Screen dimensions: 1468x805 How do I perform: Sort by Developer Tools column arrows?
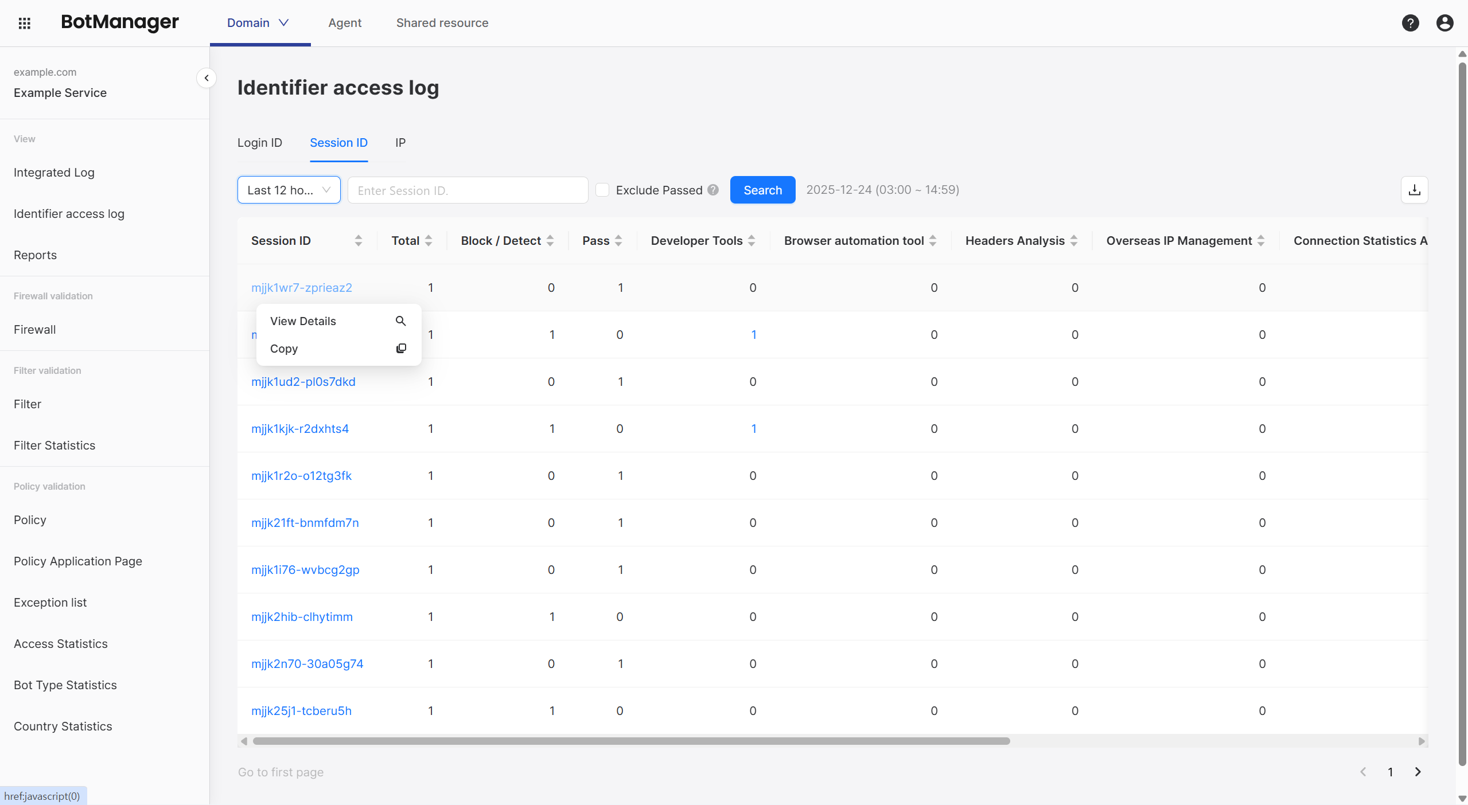point(751,241)
